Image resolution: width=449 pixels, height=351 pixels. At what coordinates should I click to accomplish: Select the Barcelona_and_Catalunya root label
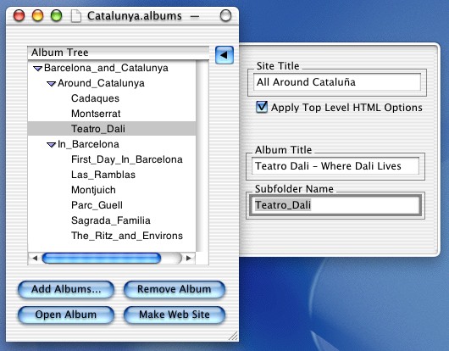click(x=106, y=68)
